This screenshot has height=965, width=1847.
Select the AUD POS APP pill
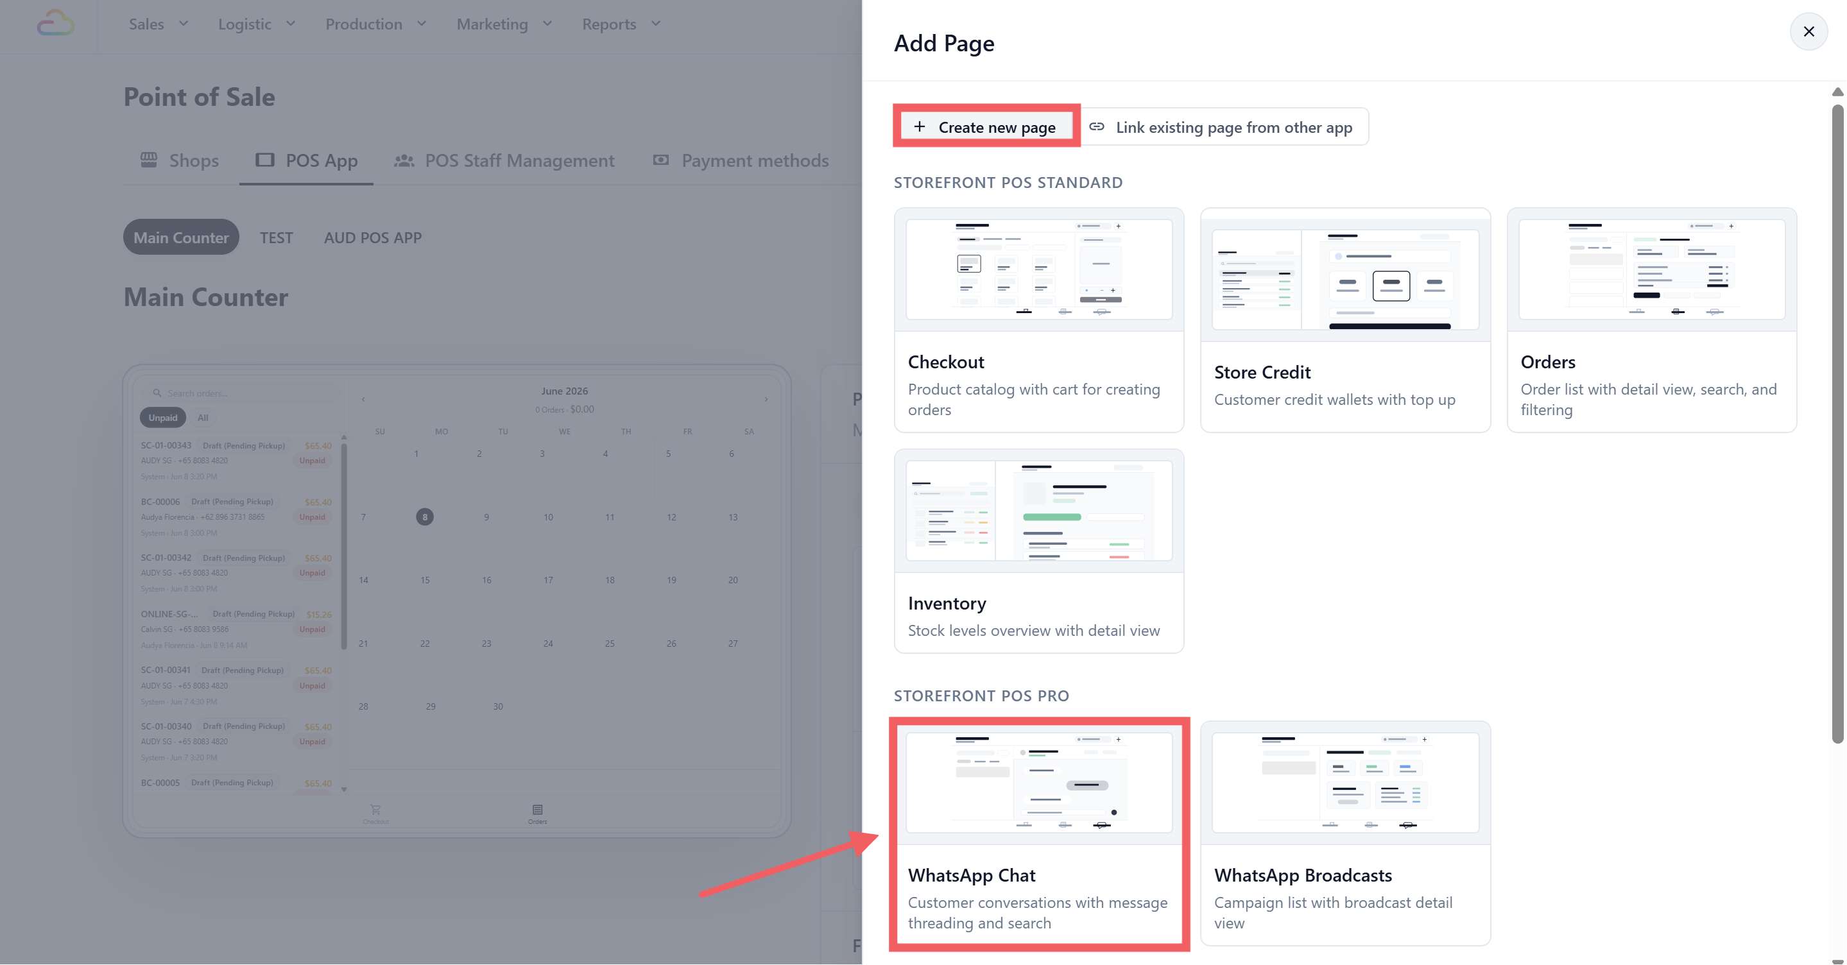pos(372,237)
